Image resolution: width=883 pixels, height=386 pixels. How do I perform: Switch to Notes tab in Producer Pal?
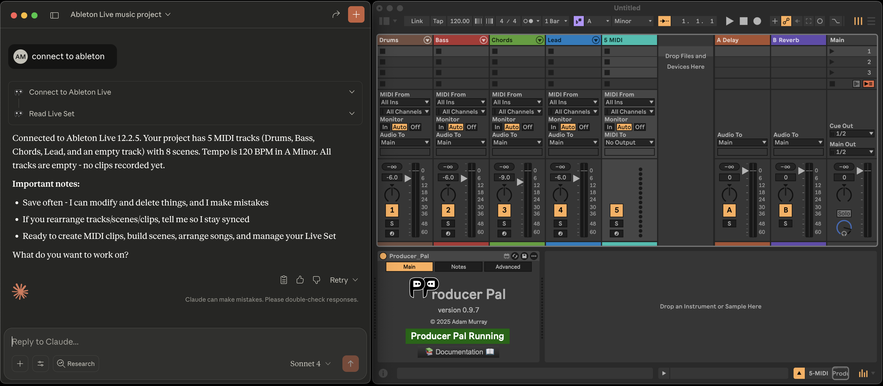458,267
